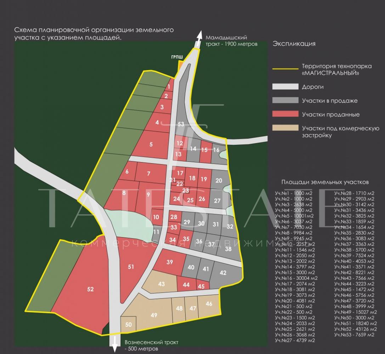The width and height of the screenshot is (385, 354).
Task: Click the yellow technopark boundary line in legend
Action: click(285, 69)
